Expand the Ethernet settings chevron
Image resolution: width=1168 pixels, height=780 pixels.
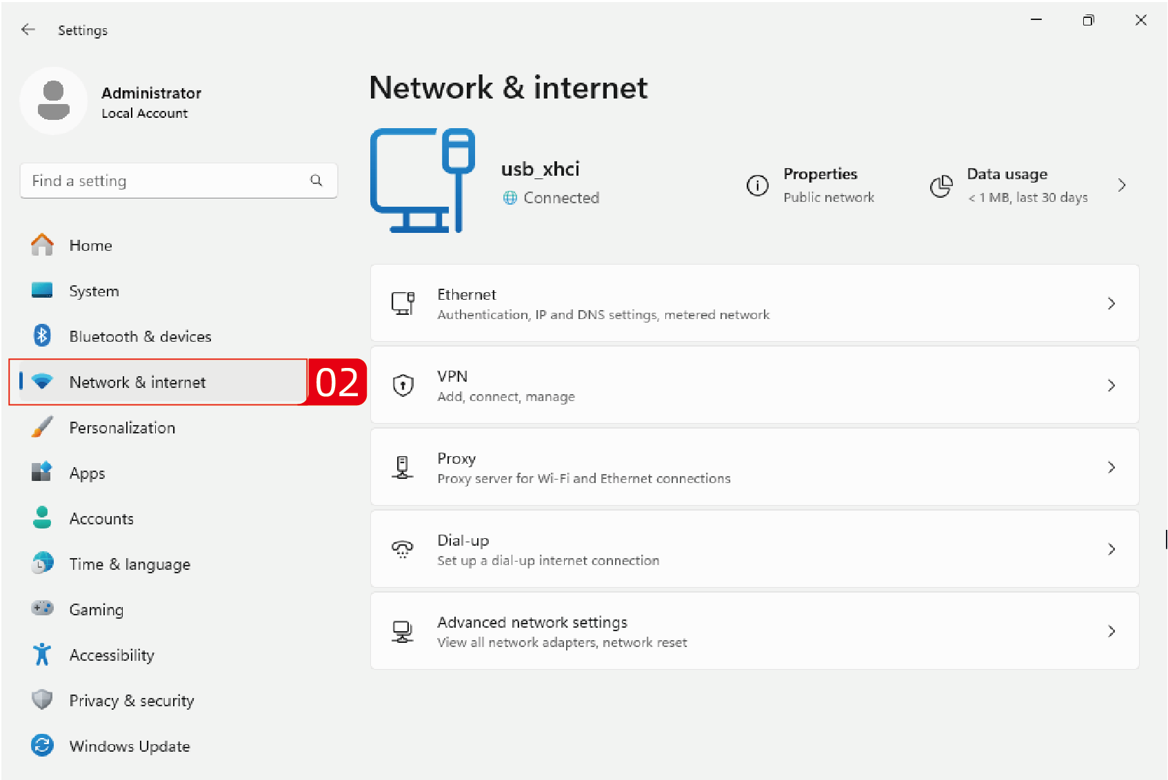click(x=1111, y=303)
